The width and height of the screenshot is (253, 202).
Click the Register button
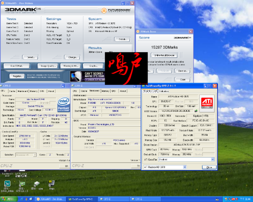point(17,76)
